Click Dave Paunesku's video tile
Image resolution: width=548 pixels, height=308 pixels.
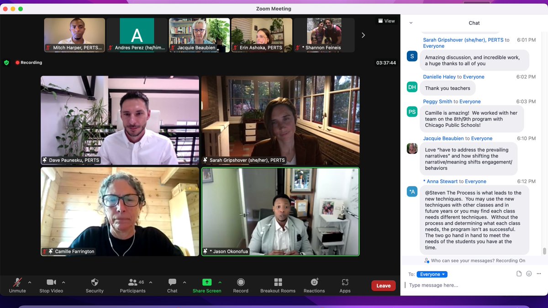pyautogui.click(x=120, y=120)
